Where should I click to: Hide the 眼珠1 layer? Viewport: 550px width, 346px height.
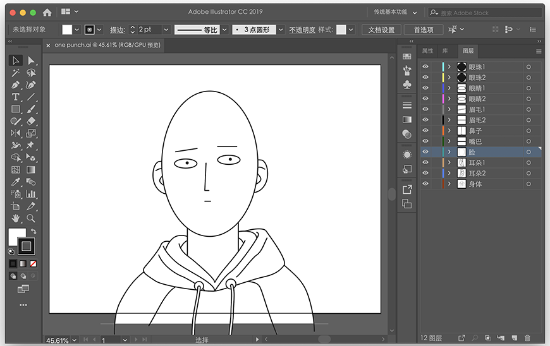(425, 66)
